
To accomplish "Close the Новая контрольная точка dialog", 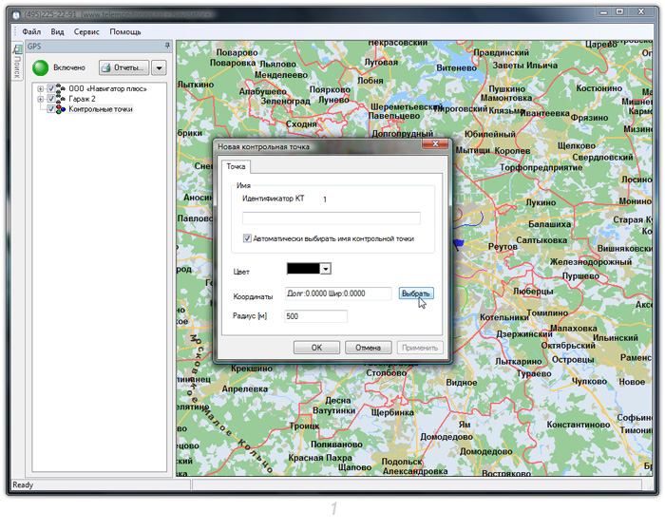I will (x=437, y=146).
